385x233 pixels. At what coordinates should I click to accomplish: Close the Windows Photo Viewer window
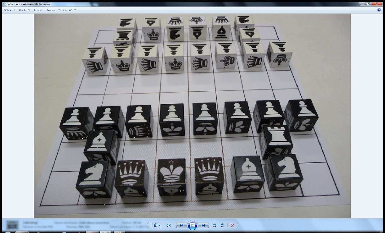(x=377, y=4)
